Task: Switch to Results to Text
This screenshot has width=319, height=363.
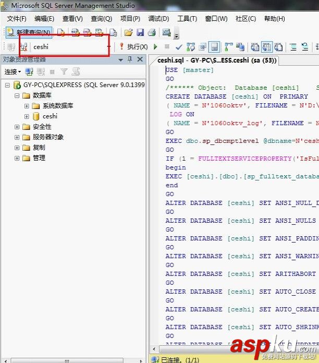Action: [255, 47]
